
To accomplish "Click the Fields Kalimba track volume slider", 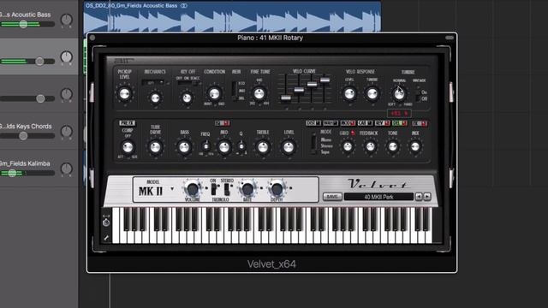I will click(x=27, y=173).
